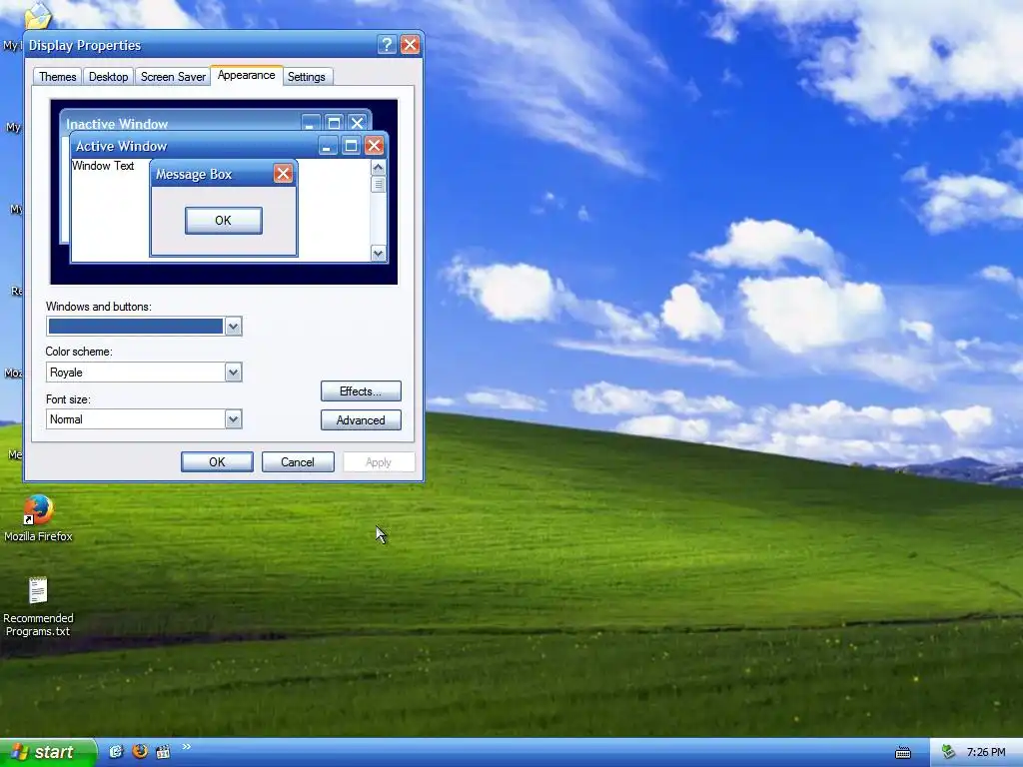Cancel the Display Properties dialog
The width and height of the screenshot is (1023, 767).
(x=298, y=462)
